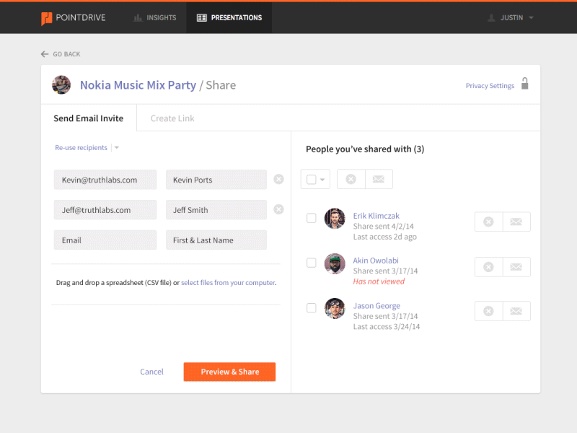Click the Preview & Share button
577x433 pixels.
pos(229,372)
